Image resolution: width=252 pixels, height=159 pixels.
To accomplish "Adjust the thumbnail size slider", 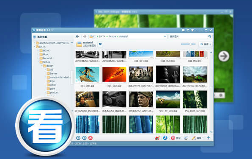I will click(x=190, y=44).
